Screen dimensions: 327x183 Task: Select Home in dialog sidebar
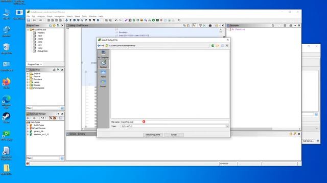point(103,74)
